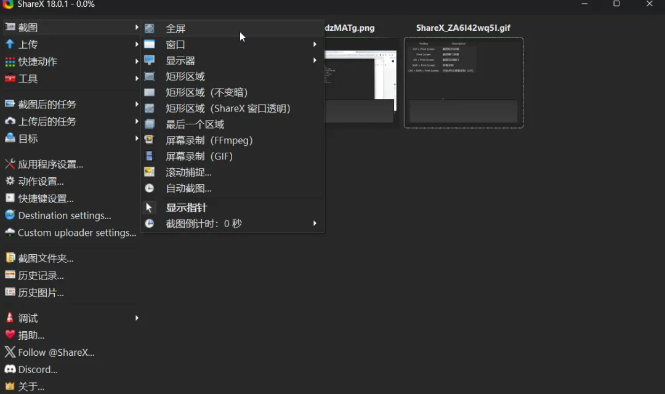Select ShareX_ZA6I42wq5I.gif thumbnail

coord(464,82)
